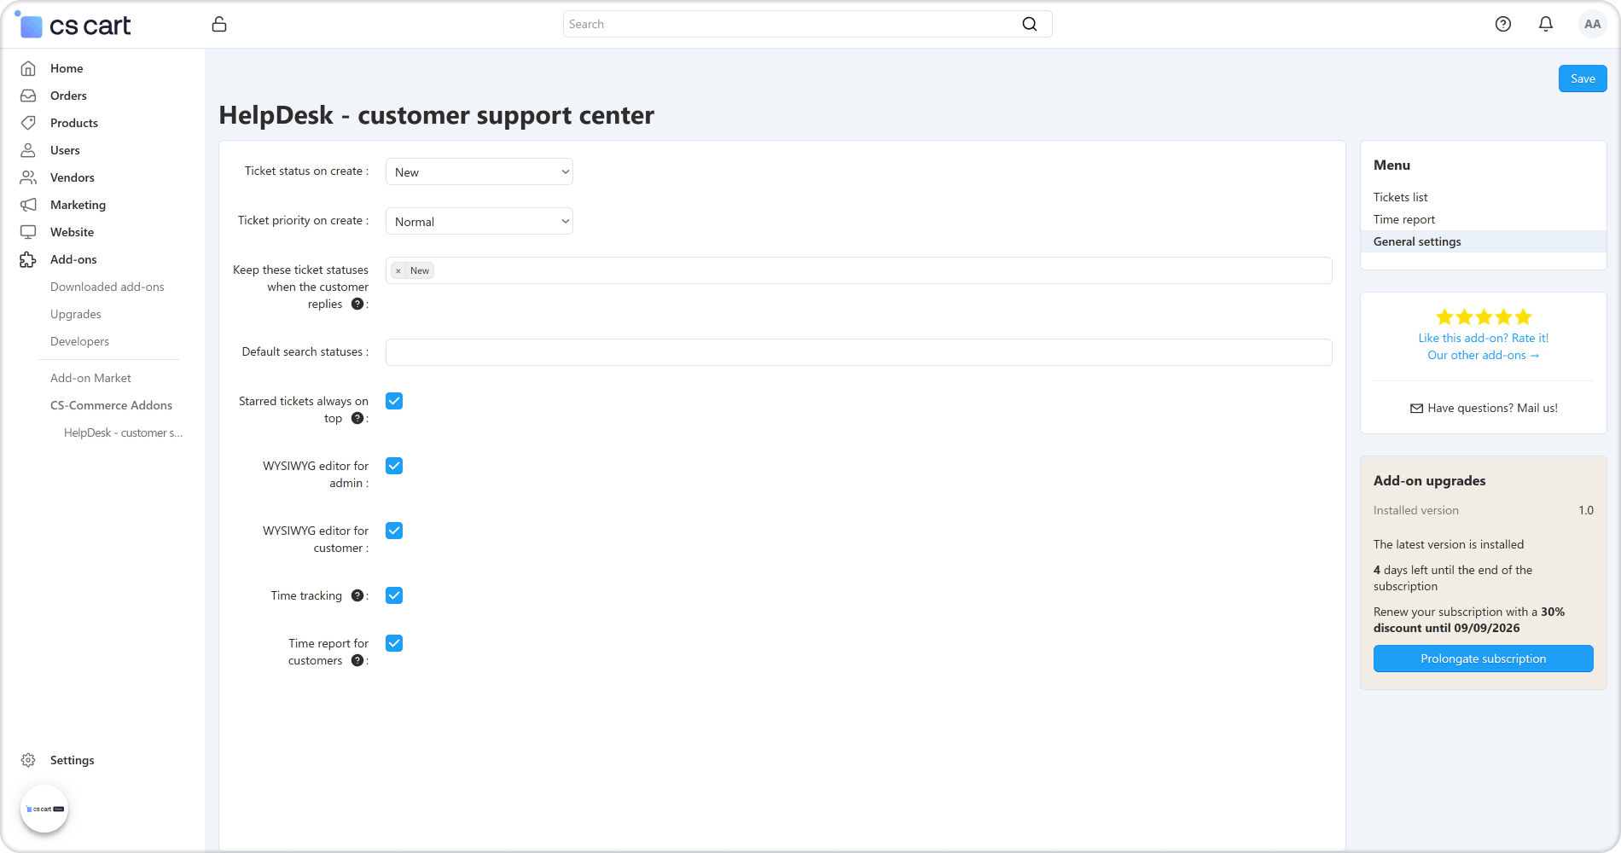Open Add-on Market in sidebar
Viewport: 1621px width, 853px height.
point(90,378)
